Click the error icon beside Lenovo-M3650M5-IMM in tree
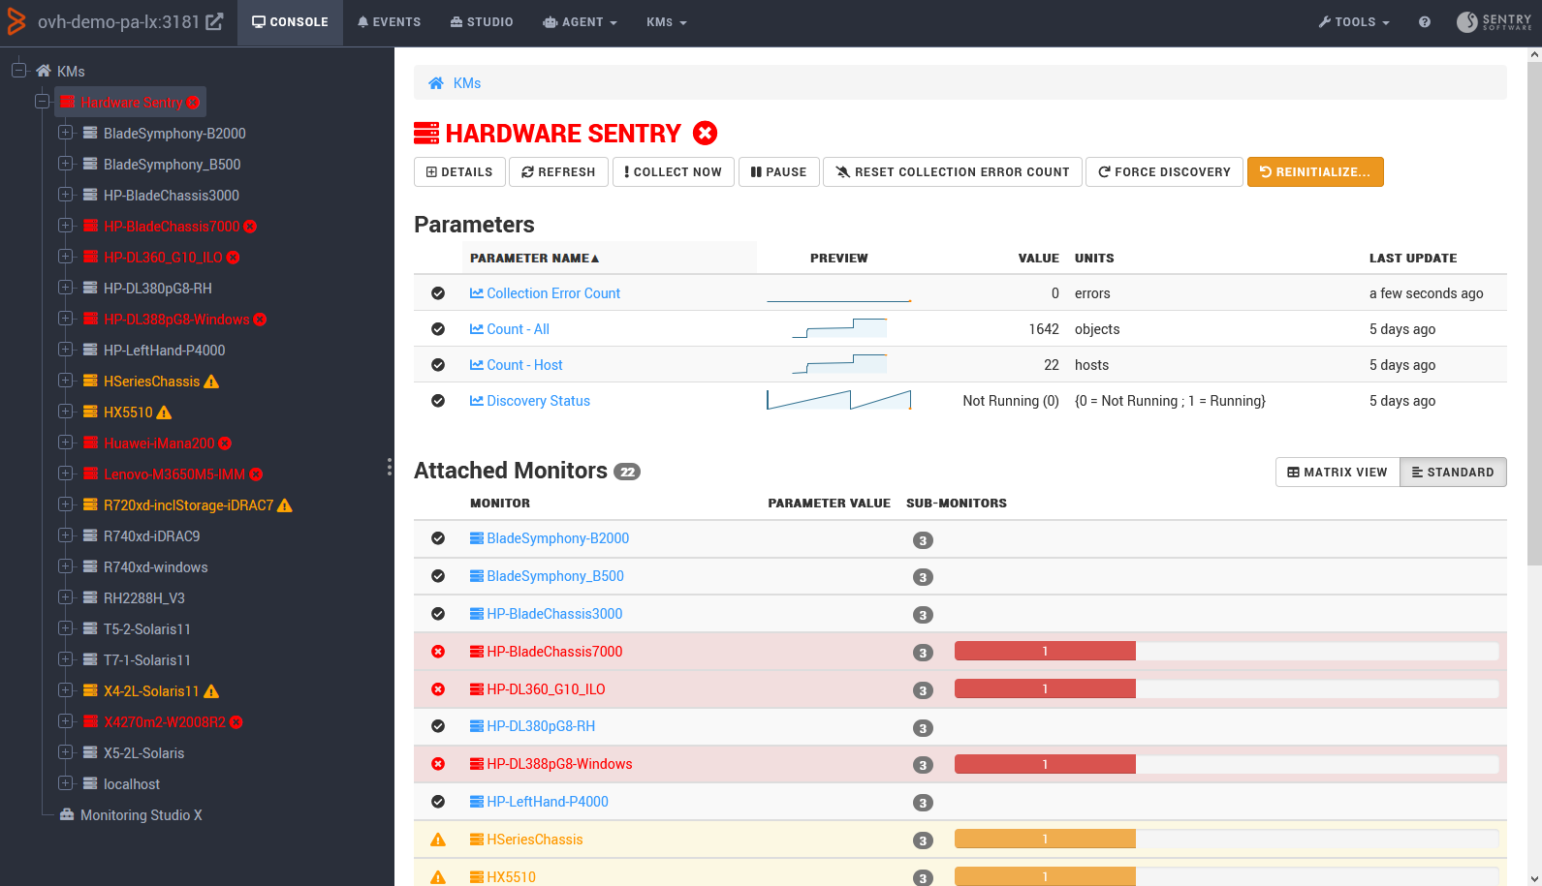The image size is (1542, 886). [x=256, y=474]
